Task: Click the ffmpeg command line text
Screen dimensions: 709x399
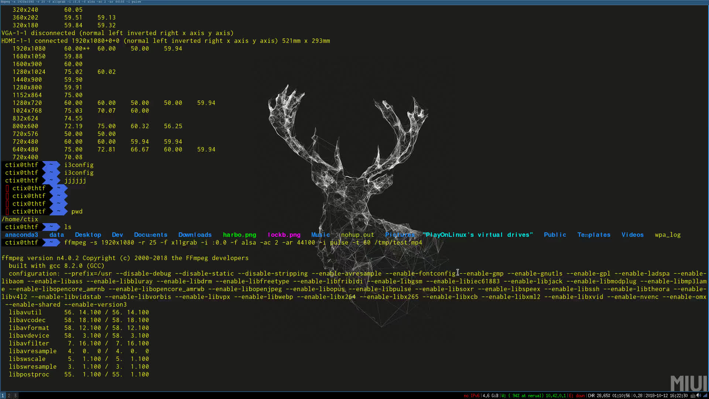Action: 243,243
